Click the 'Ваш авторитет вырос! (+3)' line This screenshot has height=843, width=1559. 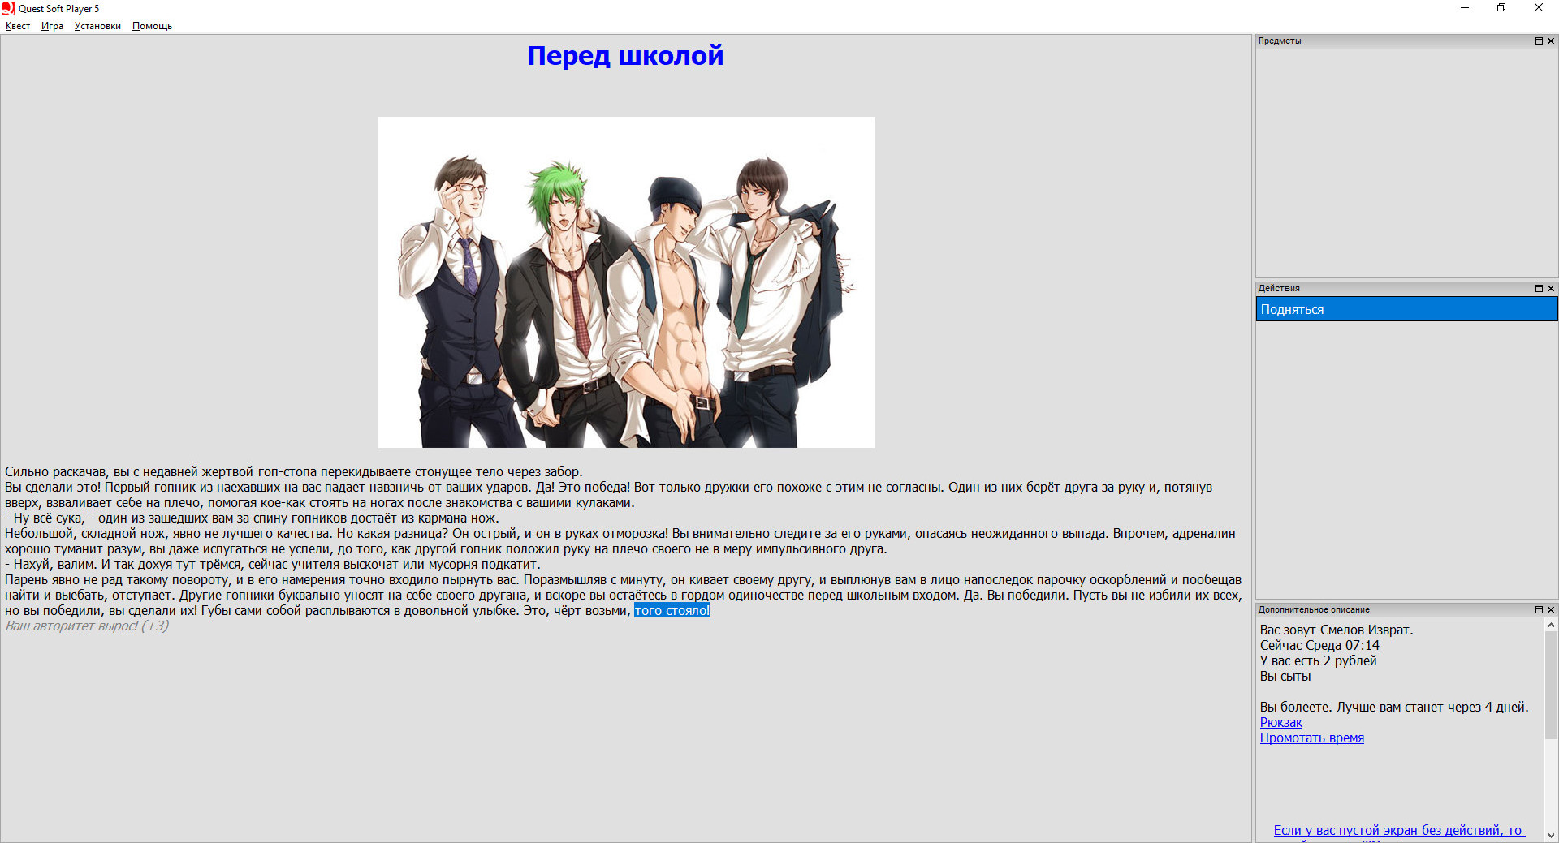pos(87,626)
